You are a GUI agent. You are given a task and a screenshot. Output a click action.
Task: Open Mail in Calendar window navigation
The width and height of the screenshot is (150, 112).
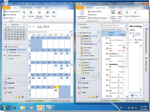point(15,78)
